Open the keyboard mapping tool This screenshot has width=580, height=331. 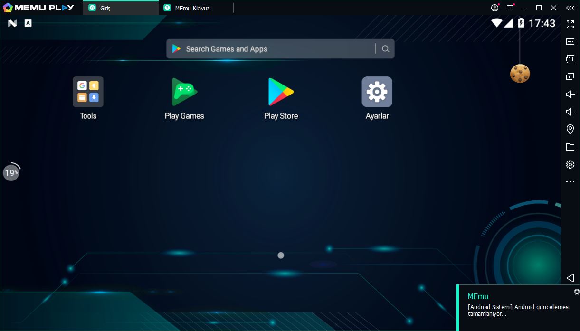(570, 41)
